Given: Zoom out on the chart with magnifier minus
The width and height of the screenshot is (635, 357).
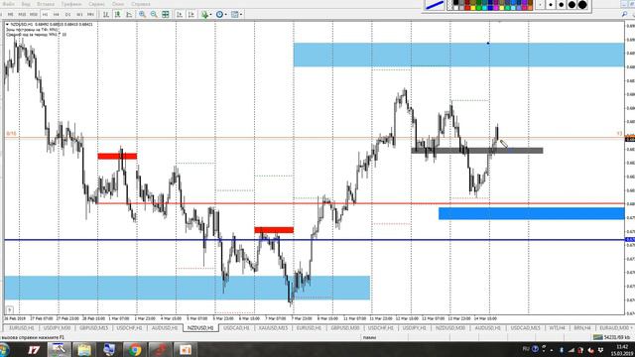Looking at the screenshot, I should (x=154, y=14).
